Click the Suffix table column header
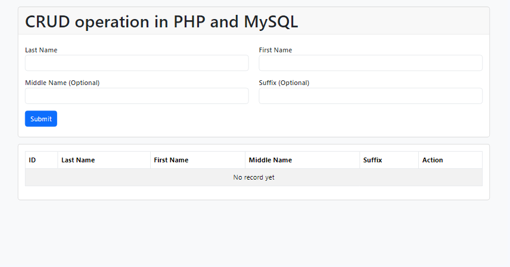This screenshot has width=510, height=267. tap(389, 160)
